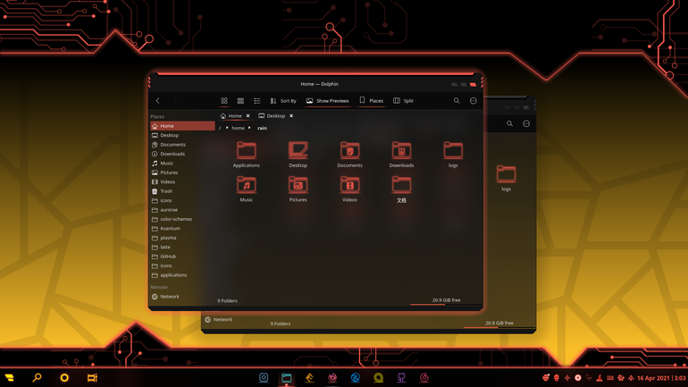Switch to Compact view mode
Viewport: 688px width, 387px height.
240,101
